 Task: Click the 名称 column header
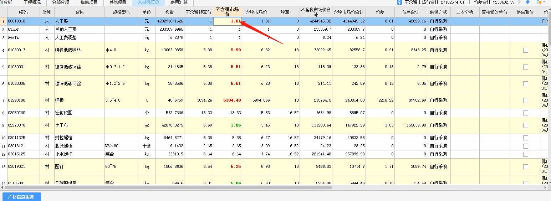(80, 12)
